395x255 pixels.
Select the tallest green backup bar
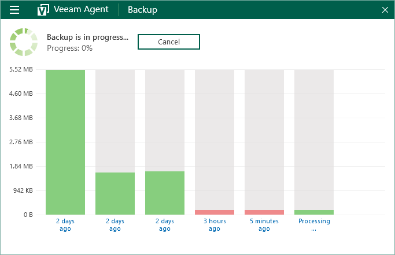65,142
